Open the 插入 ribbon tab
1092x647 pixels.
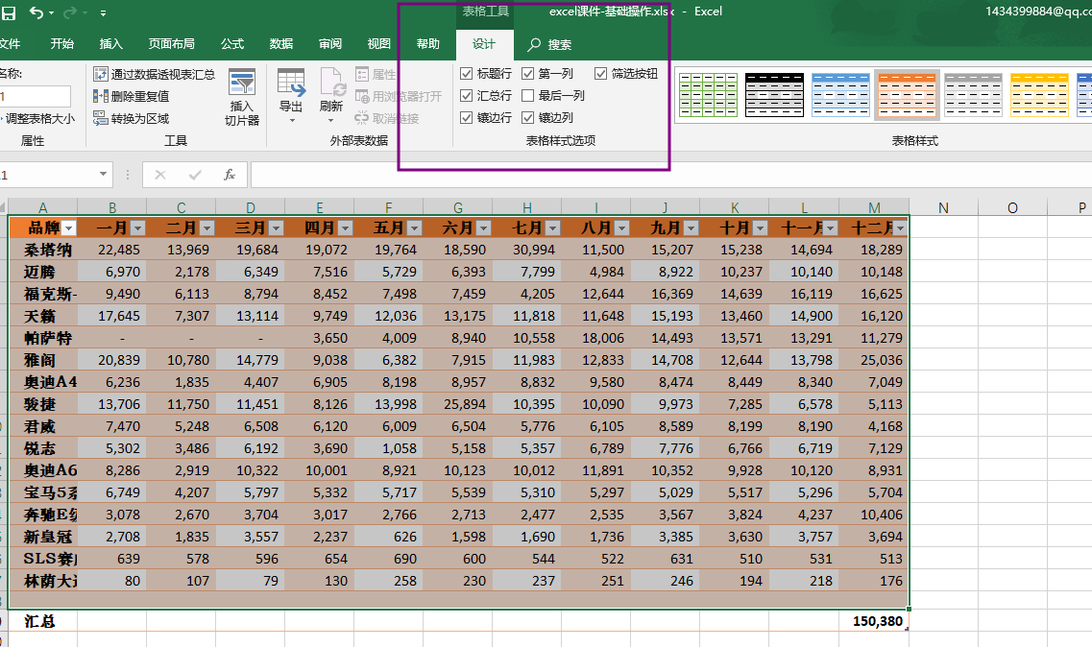coord(110,44)
